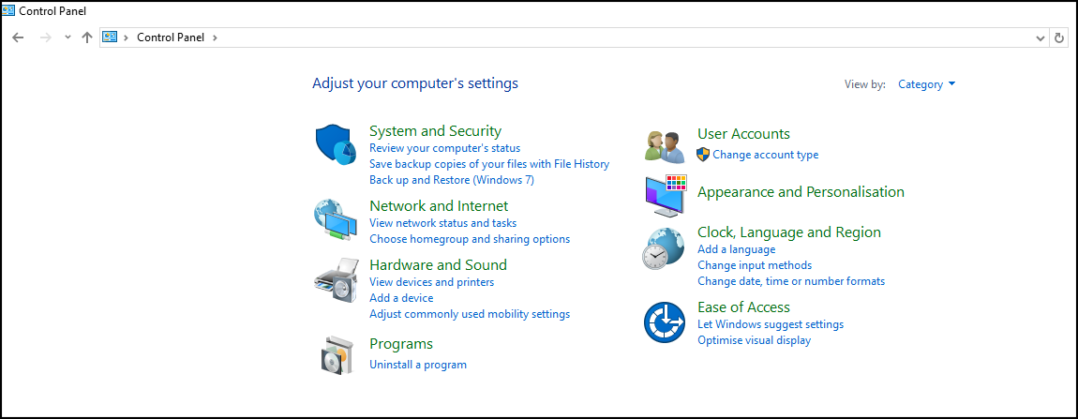Viewport: 1078px width, 419px height.
Task: Open the User Accounts people icon
Action: pos(665,146)
